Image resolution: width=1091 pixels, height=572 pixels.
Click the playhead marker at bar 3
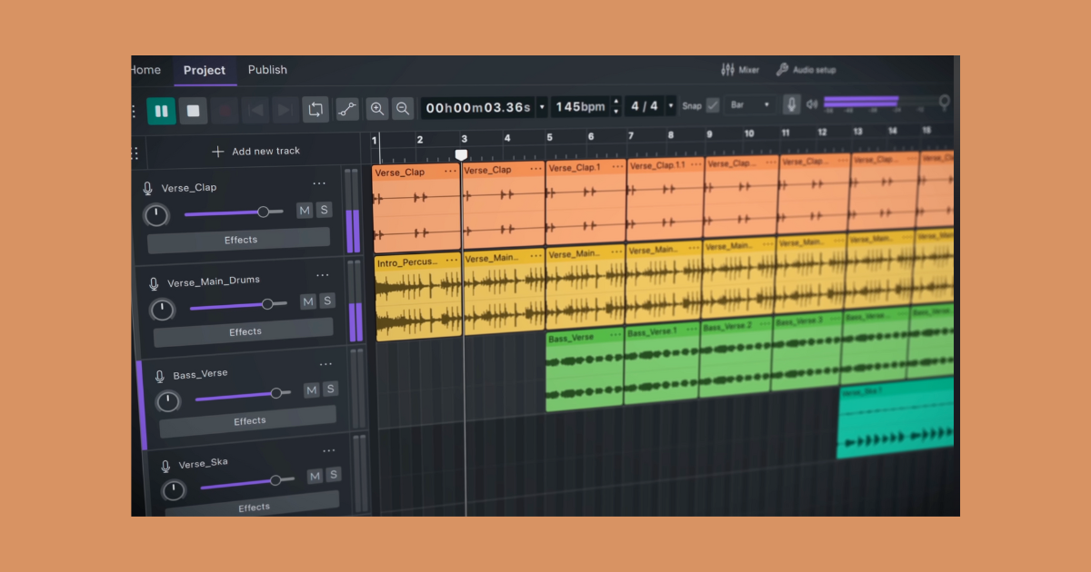[x=462, y=155]
